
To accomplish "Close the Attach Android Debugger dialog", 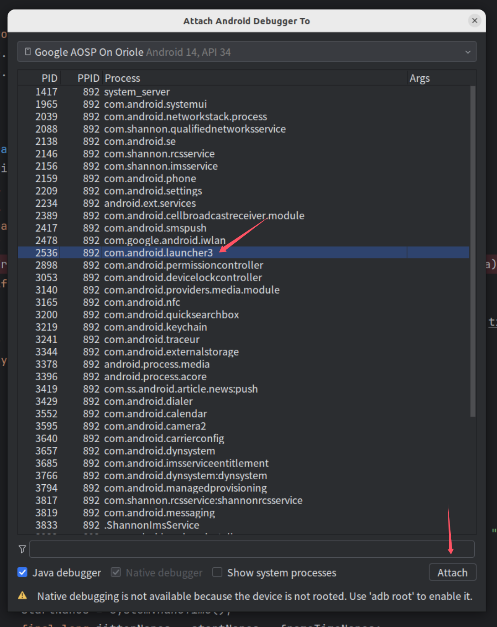I will (x=474, y=21).
